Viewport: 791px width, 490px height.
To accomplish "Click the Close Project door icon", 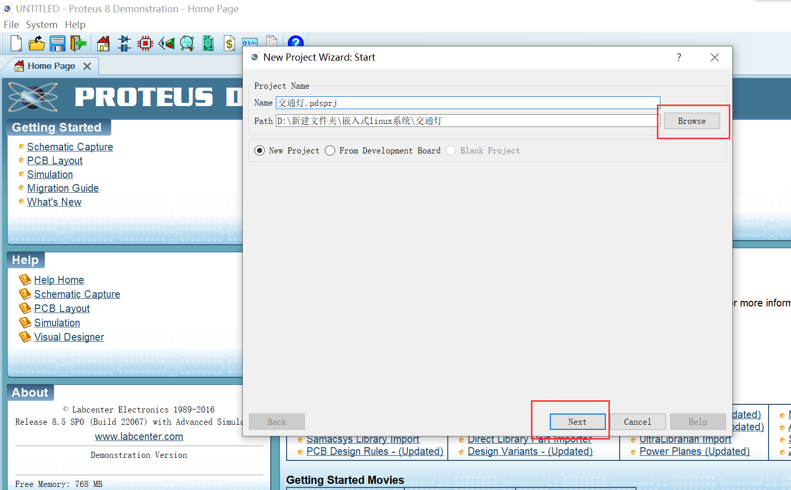I will [78, 43].
